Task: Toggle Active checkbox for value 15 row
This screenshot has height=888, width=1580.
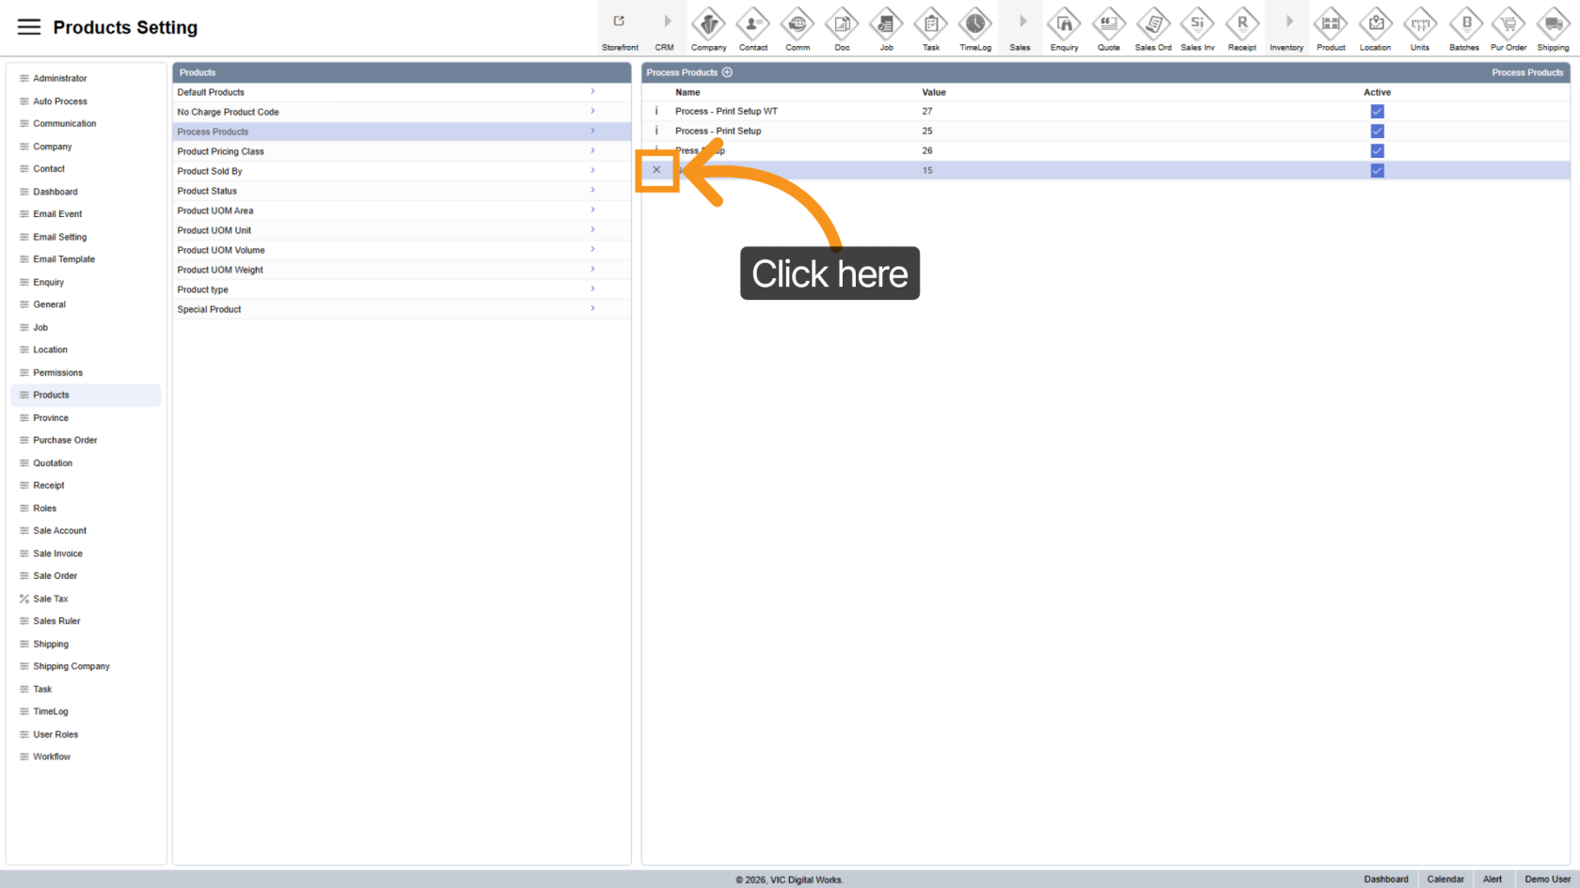Action: coord(1377,170)
